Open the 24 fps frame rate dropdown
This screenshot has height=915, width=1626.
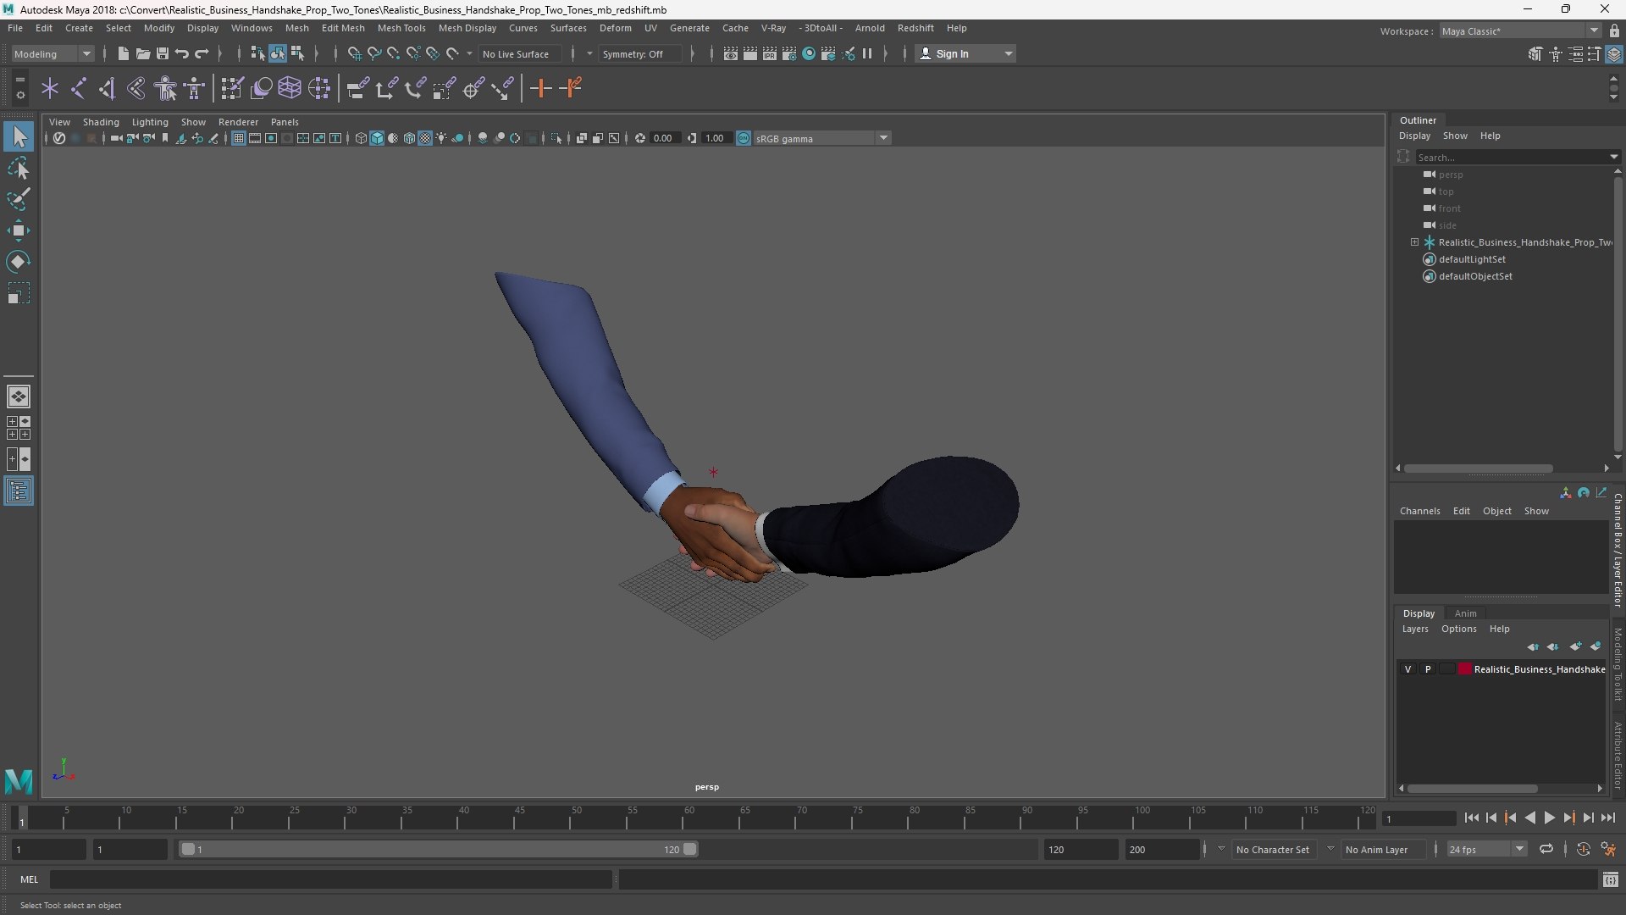[x=1486, y=849]
